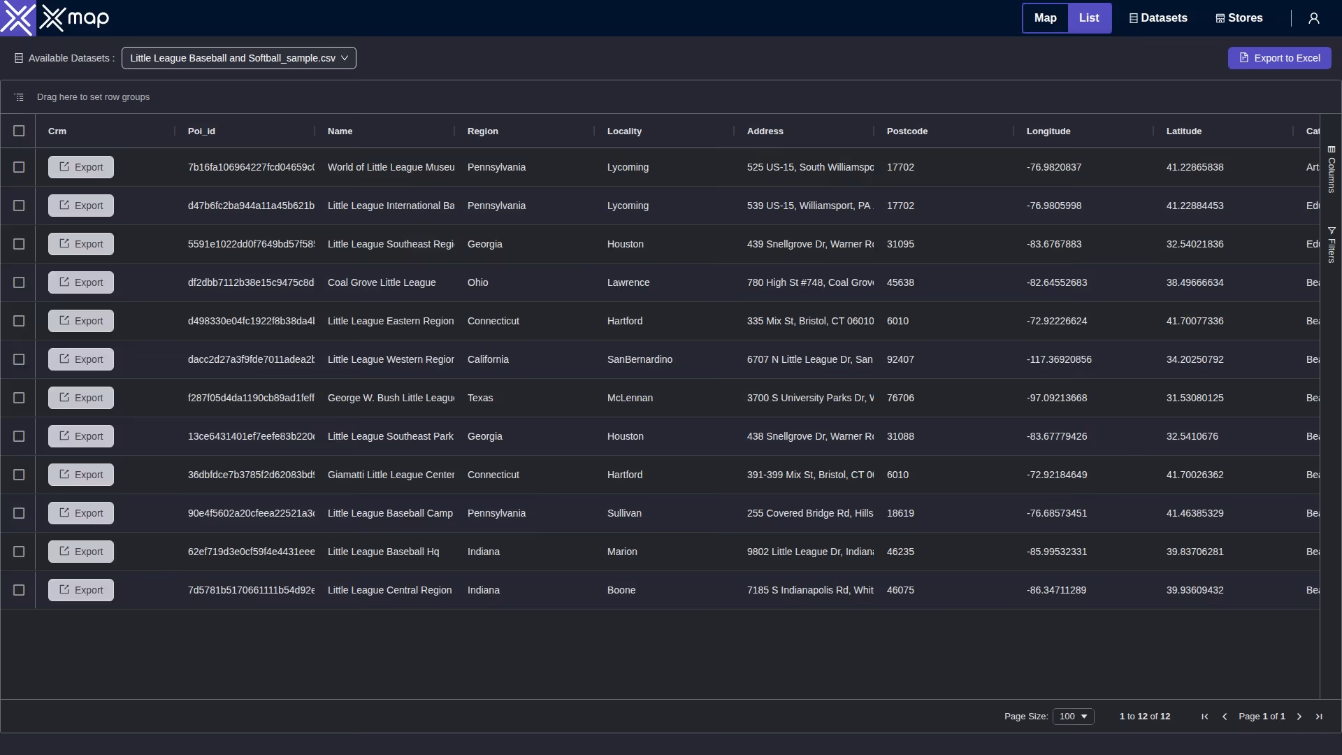This screenshot has height=755, width=1342.
Task: Click '335 Mix St, Bristol' address cell
Action: [x=804, y=321]
